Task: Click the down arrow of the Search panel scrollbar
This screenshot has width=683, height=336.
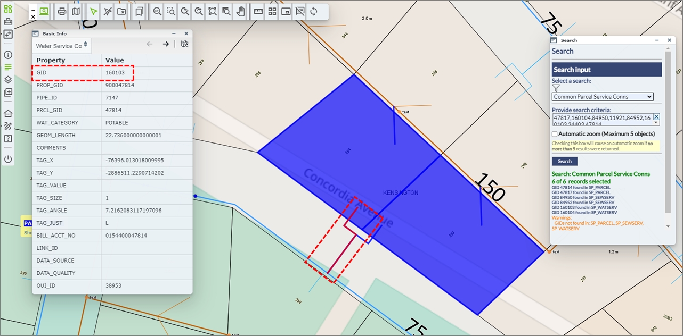Action: pos(668,226)
